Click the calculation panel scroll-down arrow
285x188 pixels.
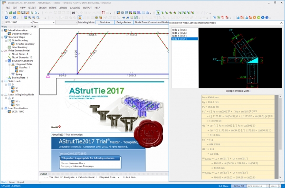coord(280,177)
